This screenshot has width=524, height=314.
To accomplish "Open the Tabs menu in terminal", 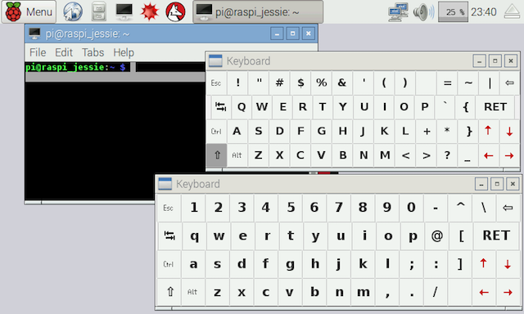I will click(93, 52).
